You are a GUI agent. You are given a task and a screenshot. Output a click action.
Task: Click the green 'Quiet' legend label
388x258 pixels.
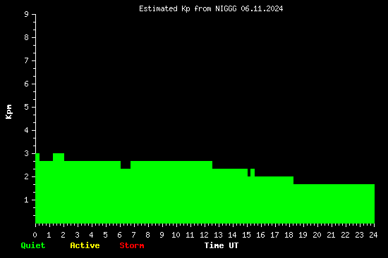coord(33,245)
